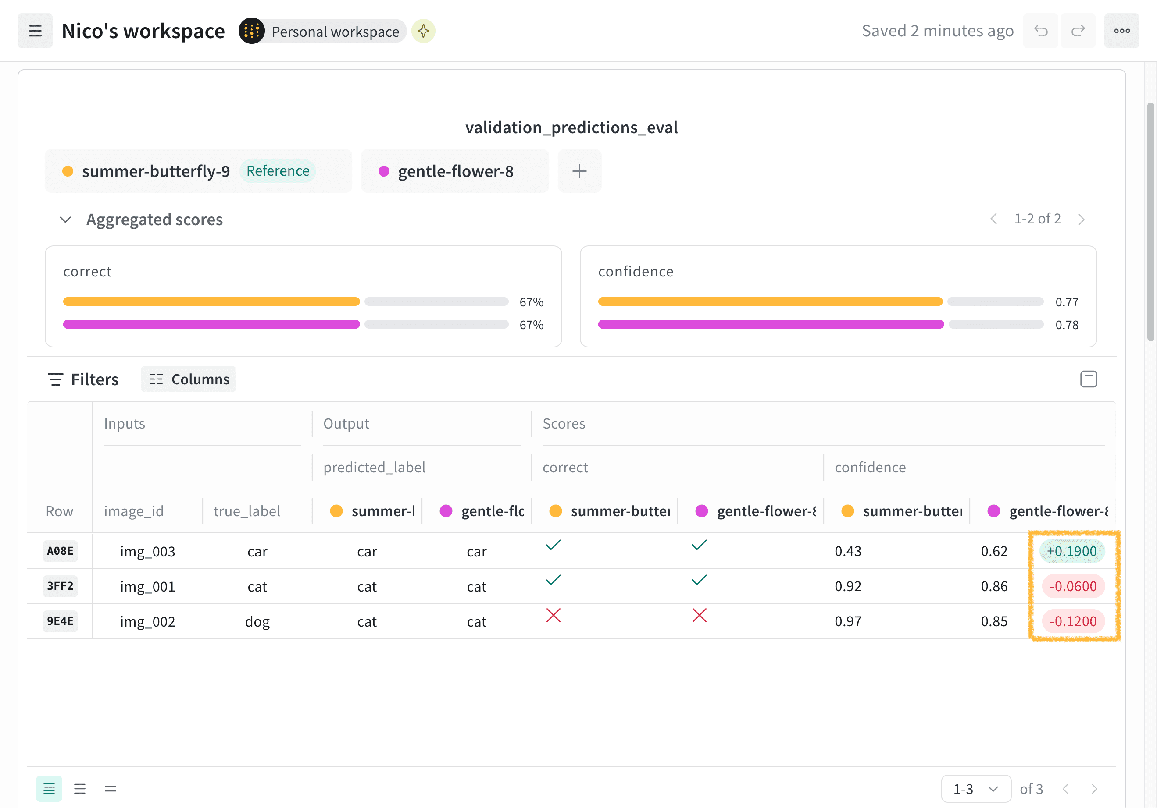Click the -0.1200 confidence delta badge

1073,621
